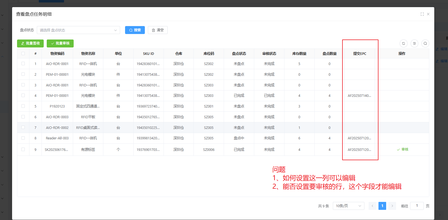Click the 19376901703... SKU cell

148,150
